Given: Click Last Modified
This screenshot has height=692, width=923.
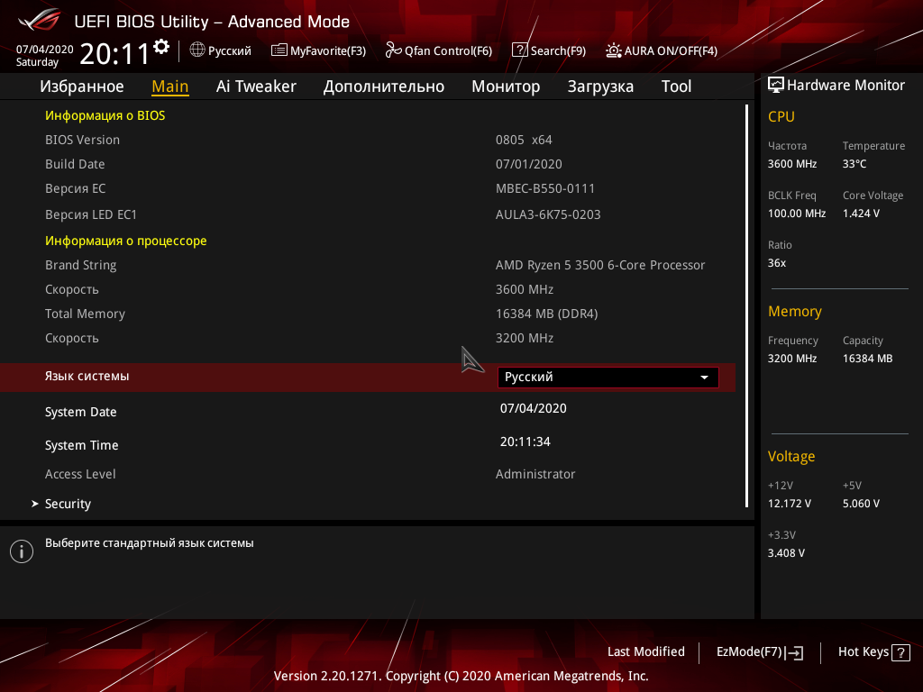Looking at the screenshot, I should click(x=645, y=651).
